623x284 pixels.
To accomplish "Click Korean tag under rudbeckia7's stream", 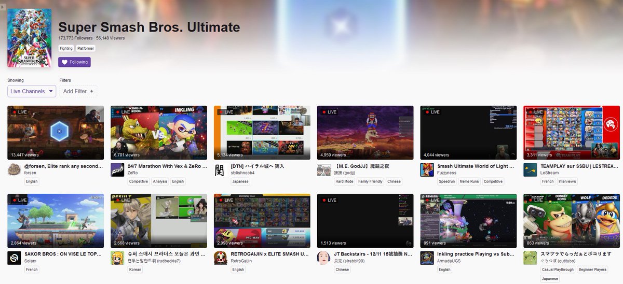I will [136, 269].
